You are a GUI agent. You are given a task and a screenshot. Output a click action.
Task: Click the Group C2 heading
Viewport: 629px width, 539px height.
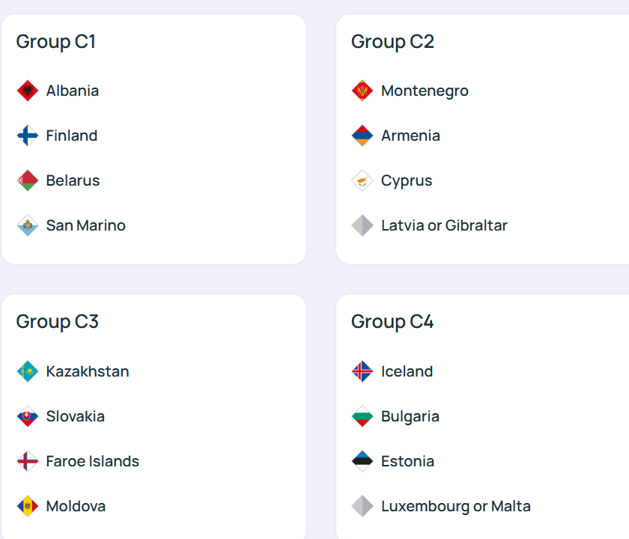point(392,41)
